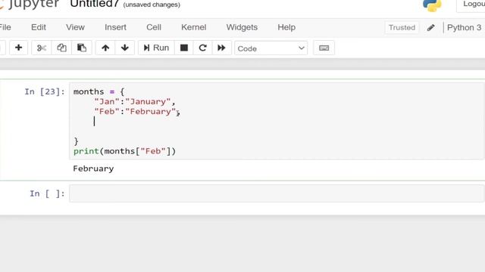Click the February output text
This screenshot has height=272, width=485.
[93, 168]
